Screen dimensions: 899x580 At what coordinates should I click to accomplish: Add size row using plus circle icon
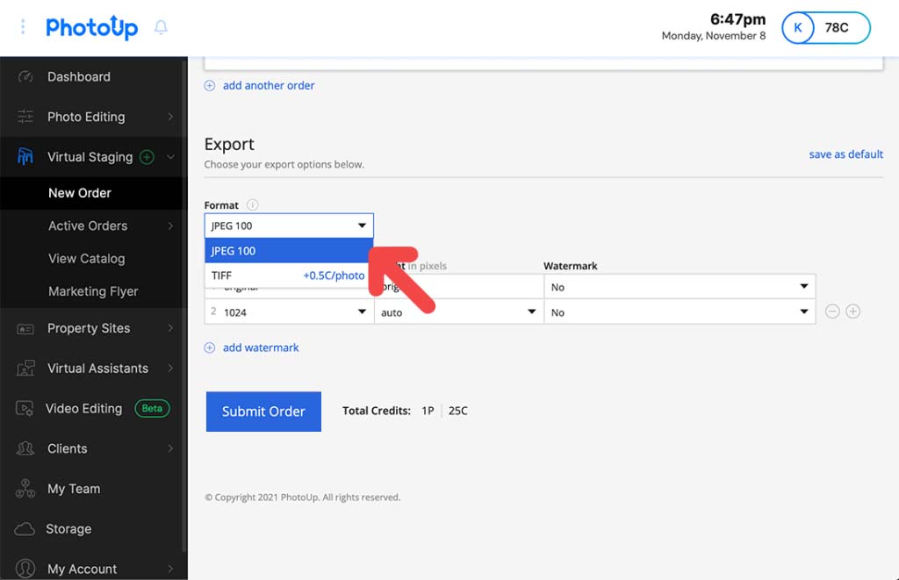[852, 311]
